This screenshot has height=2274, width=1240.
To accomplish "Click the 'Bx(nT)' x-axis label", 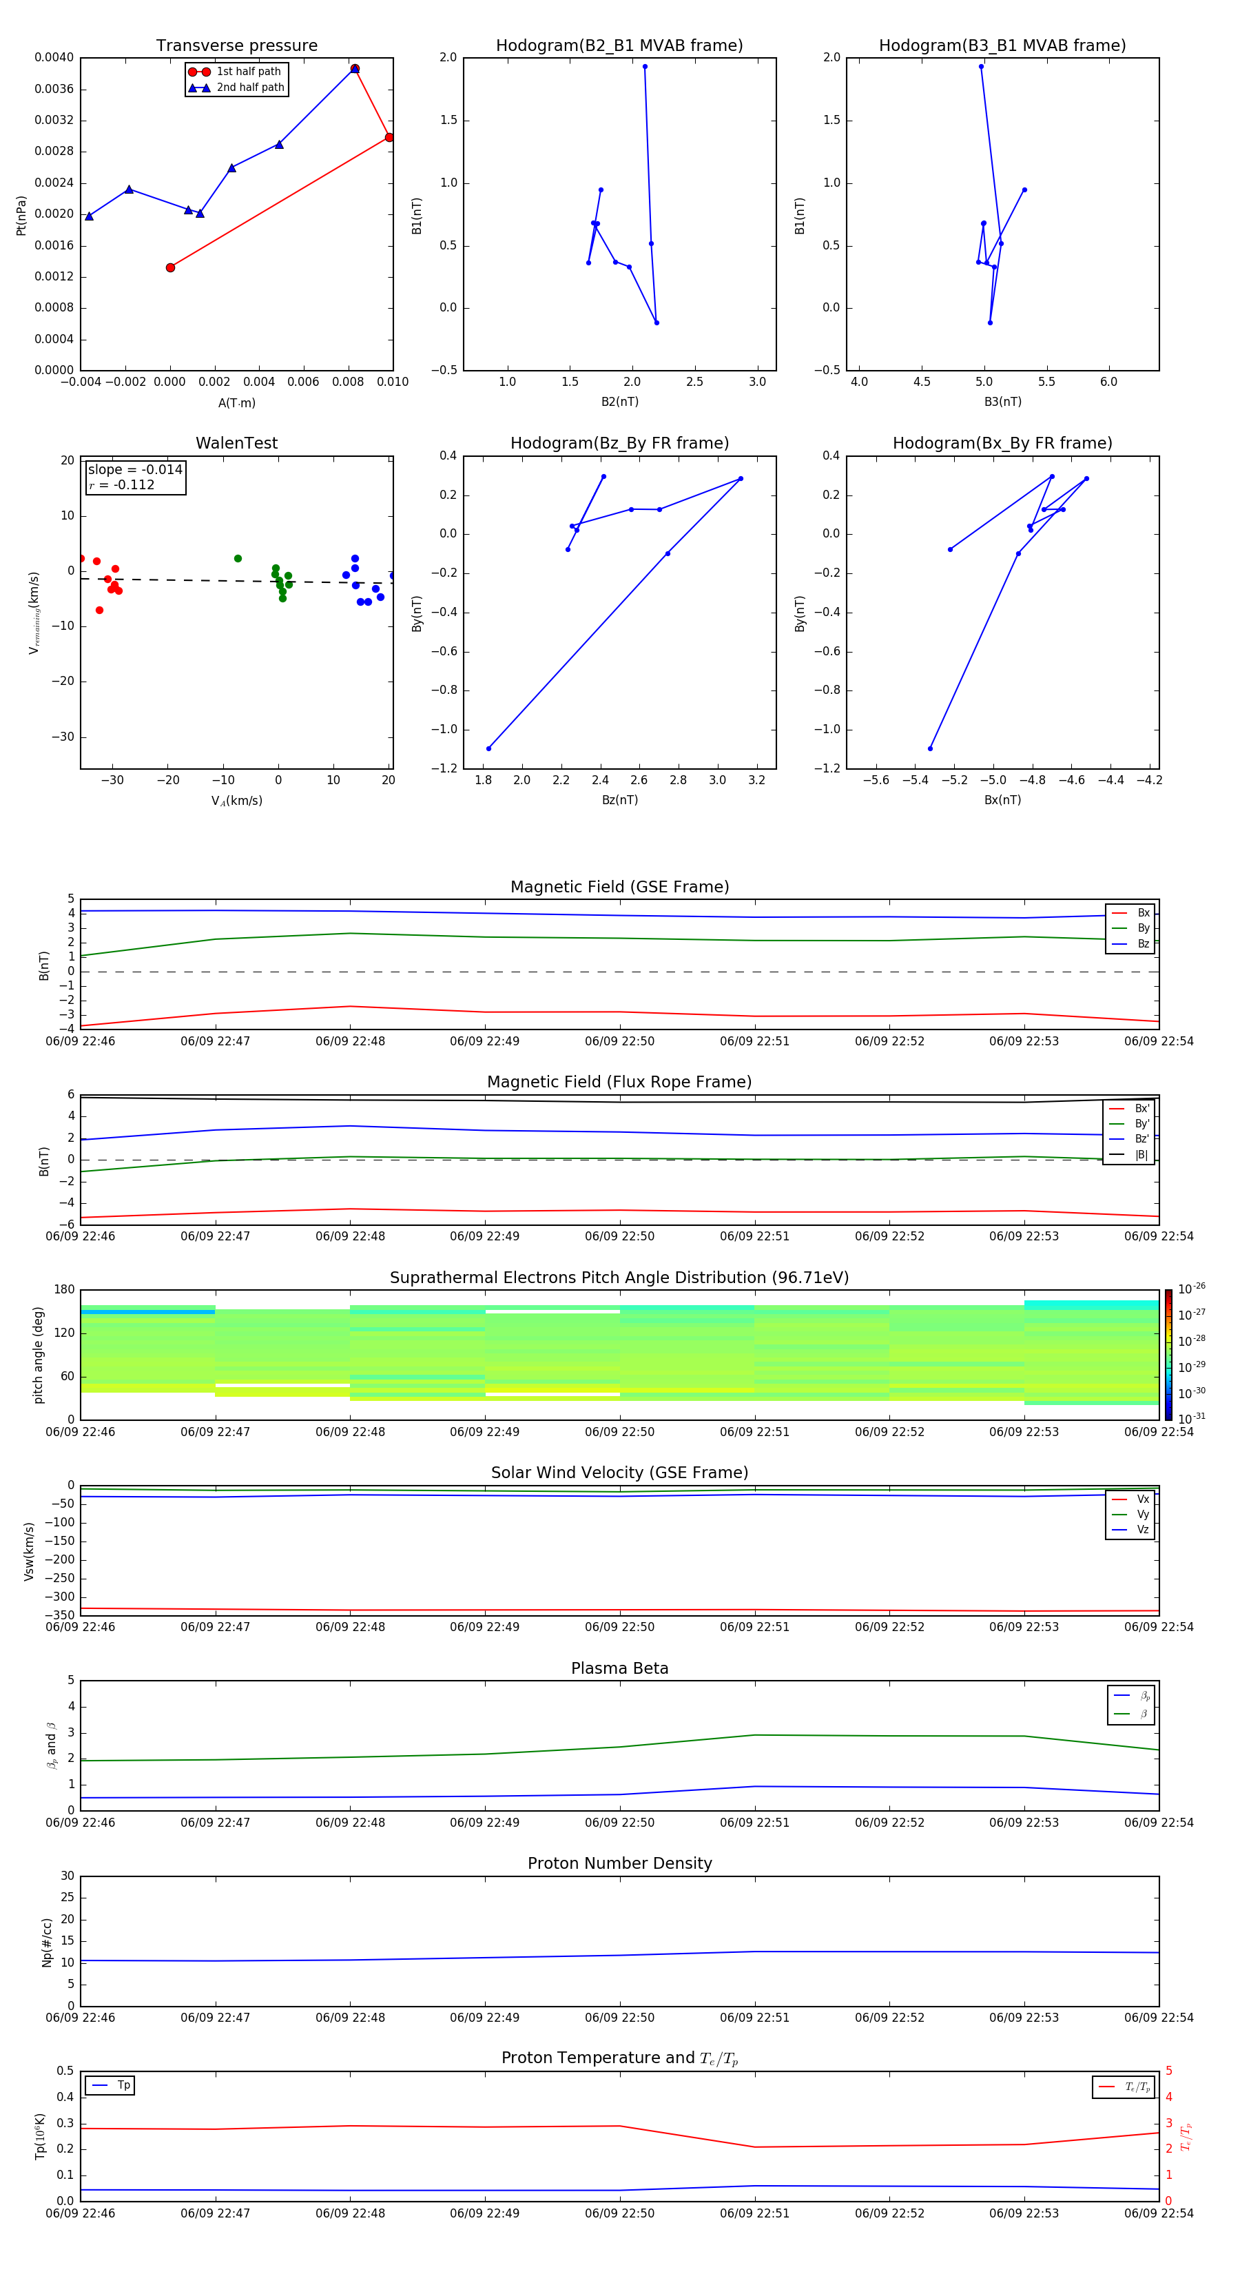I will (x=1002, y=800).
